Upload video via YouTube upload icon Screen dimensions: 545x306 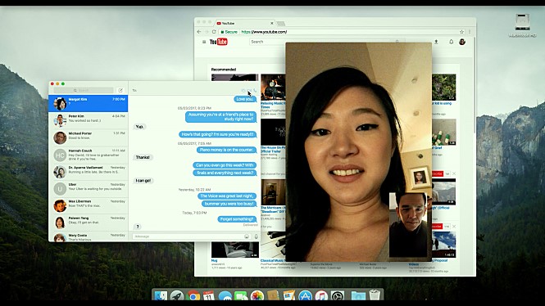click(436, 42)
